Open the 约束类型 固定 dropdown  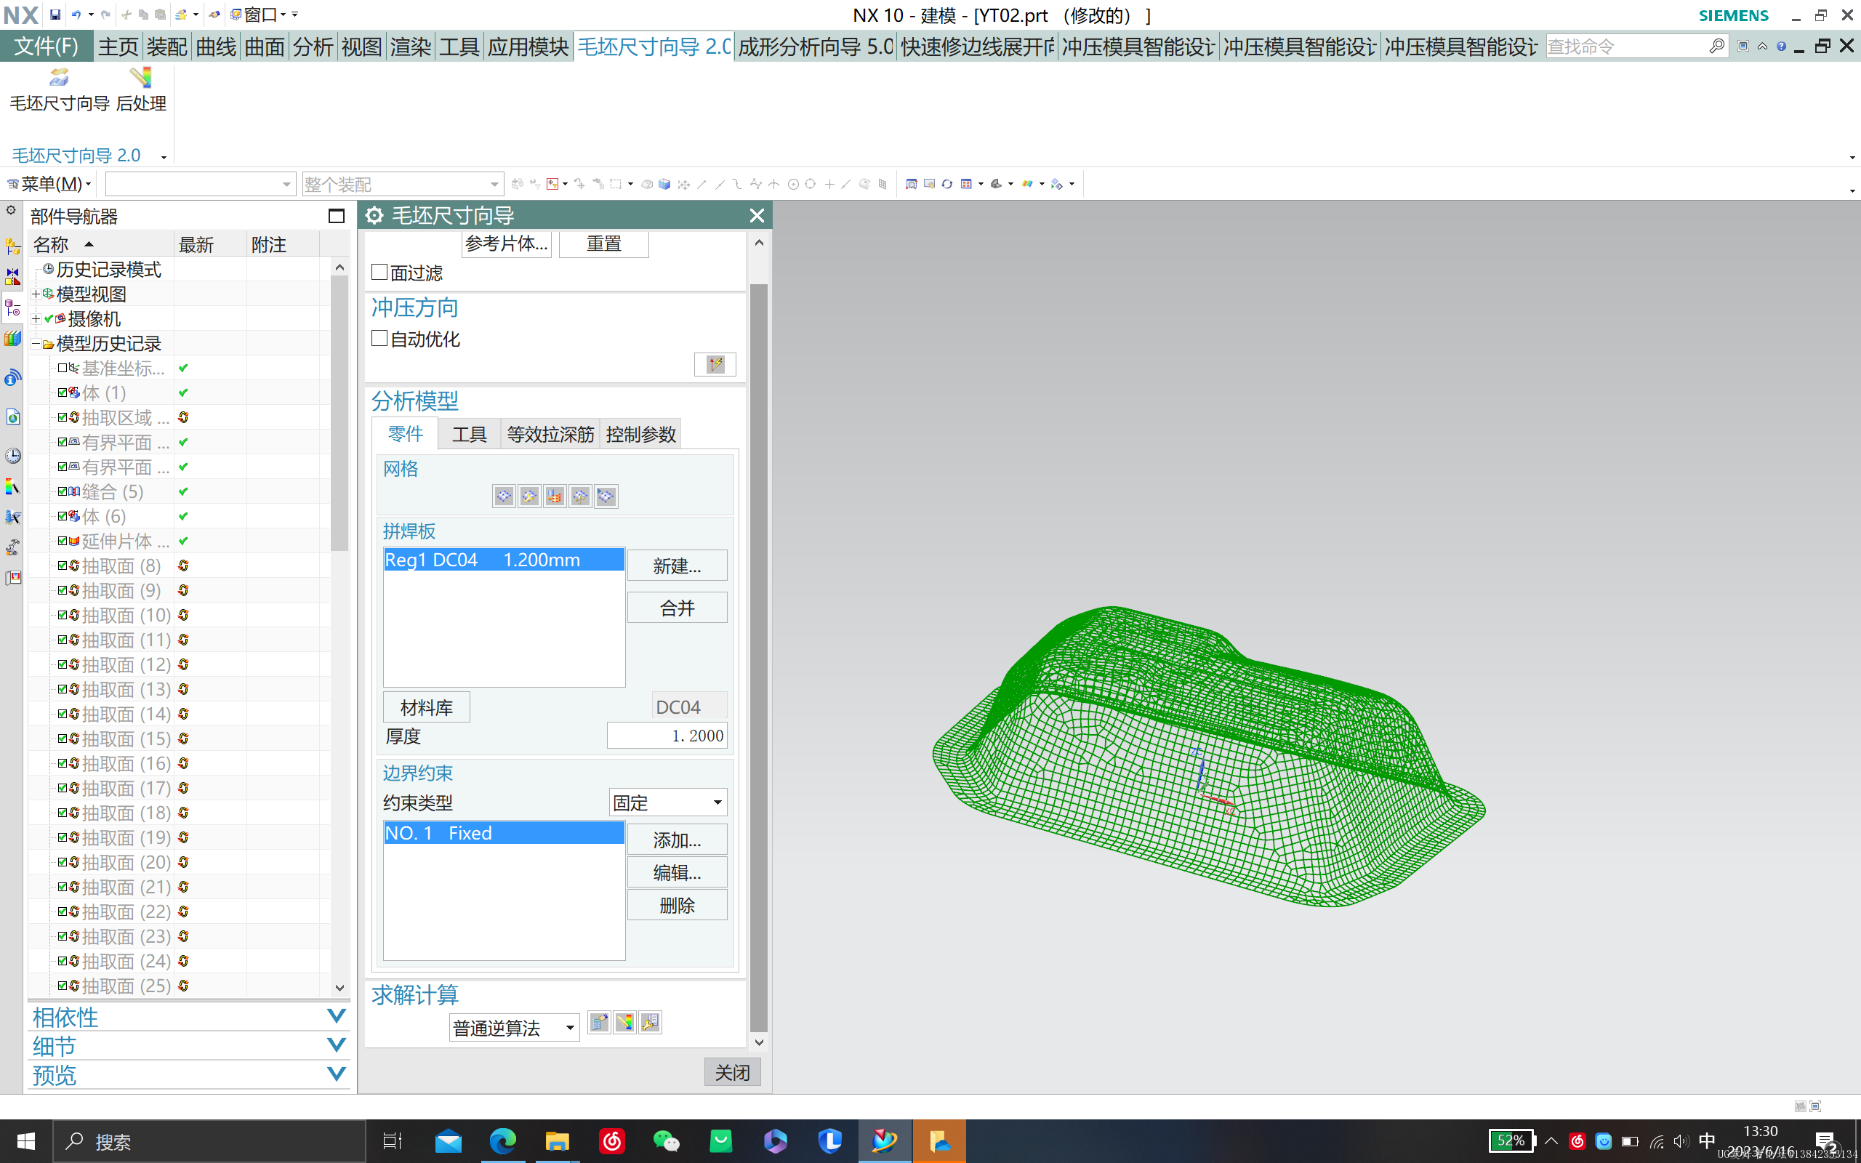[x=667, y=802]
